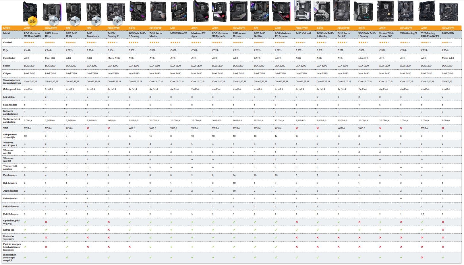The width and height of the screenshot is (464, 265).
Task: Click the MERK header label
Action: pyautogui.click(x=7, y=28)
